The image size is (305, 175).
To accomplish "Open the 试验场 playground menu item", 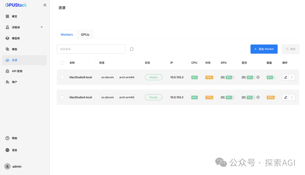I will (24, 27).
